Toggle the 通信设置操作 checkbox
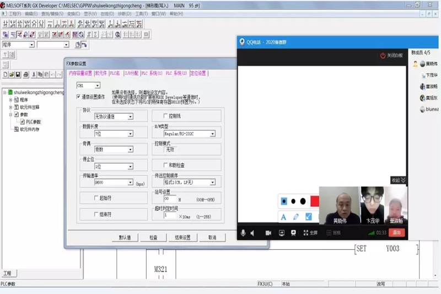This screenshot has height=294, width=441. point(78,97)
